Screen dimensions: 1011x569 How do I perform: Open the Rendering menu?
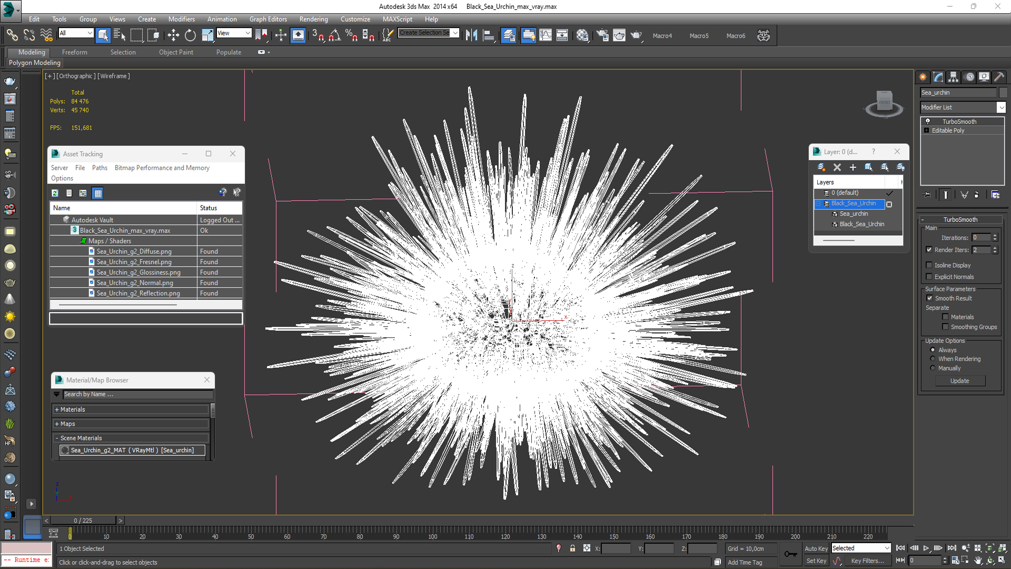point(313,19)
